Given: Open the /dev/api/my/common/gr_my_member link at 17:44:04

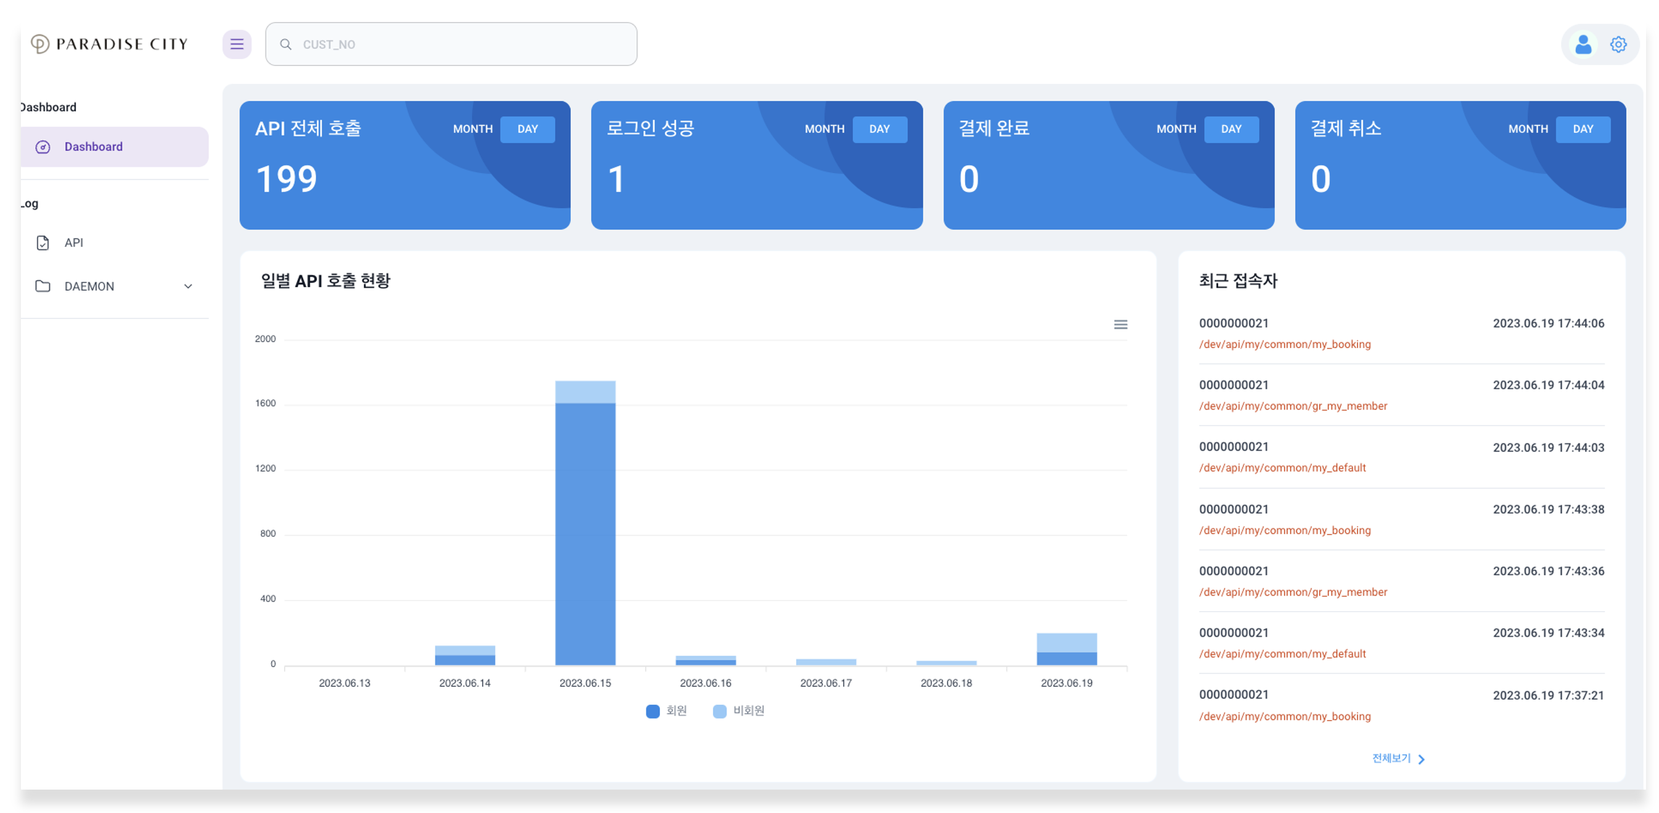Looking at the screenshot, I should 1292,406.
